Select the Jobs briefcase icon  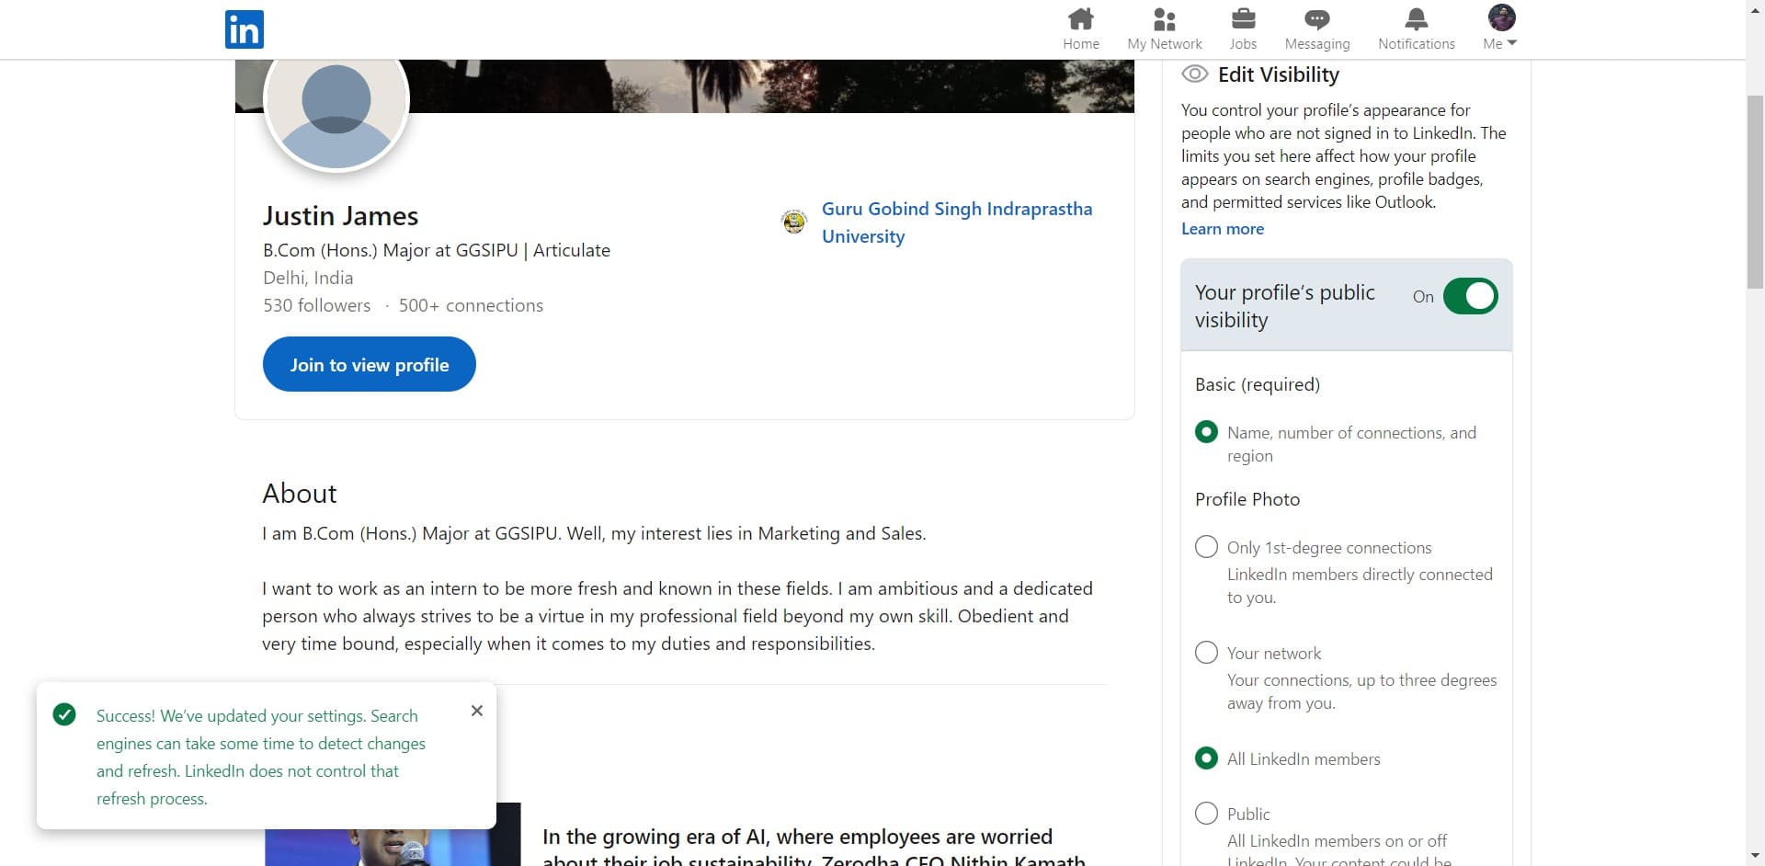(1243, 18)
